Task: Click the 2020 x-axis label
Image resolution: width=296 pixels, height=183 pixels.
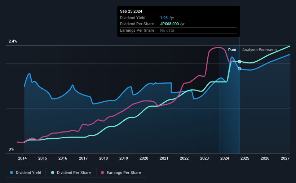Action: (x=144, y=158)
